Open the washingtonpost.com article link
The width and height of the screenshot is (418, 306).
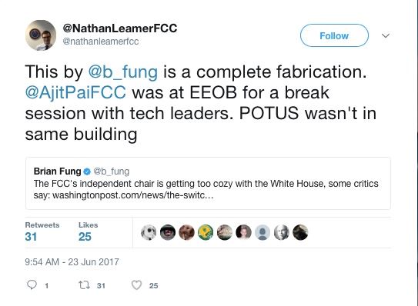tap(132, 195)
